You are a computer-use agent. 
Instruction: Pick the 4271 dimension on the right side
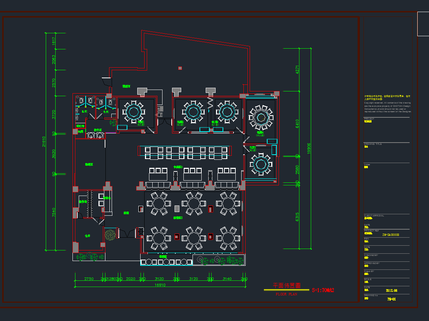pyautogui.click(x=297, y=69)
